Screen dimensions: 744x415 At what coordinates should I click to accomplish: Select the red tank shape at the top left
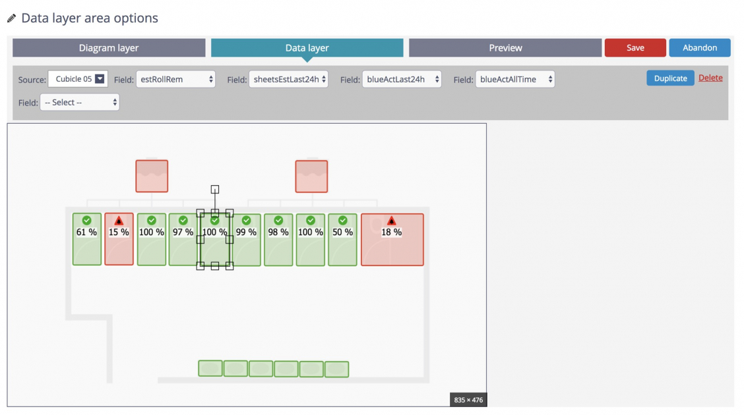(152, 176)
